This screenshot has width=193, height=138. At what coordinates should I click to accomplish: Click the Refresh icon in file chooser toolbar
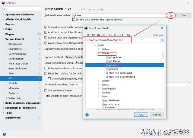[122, 35]
